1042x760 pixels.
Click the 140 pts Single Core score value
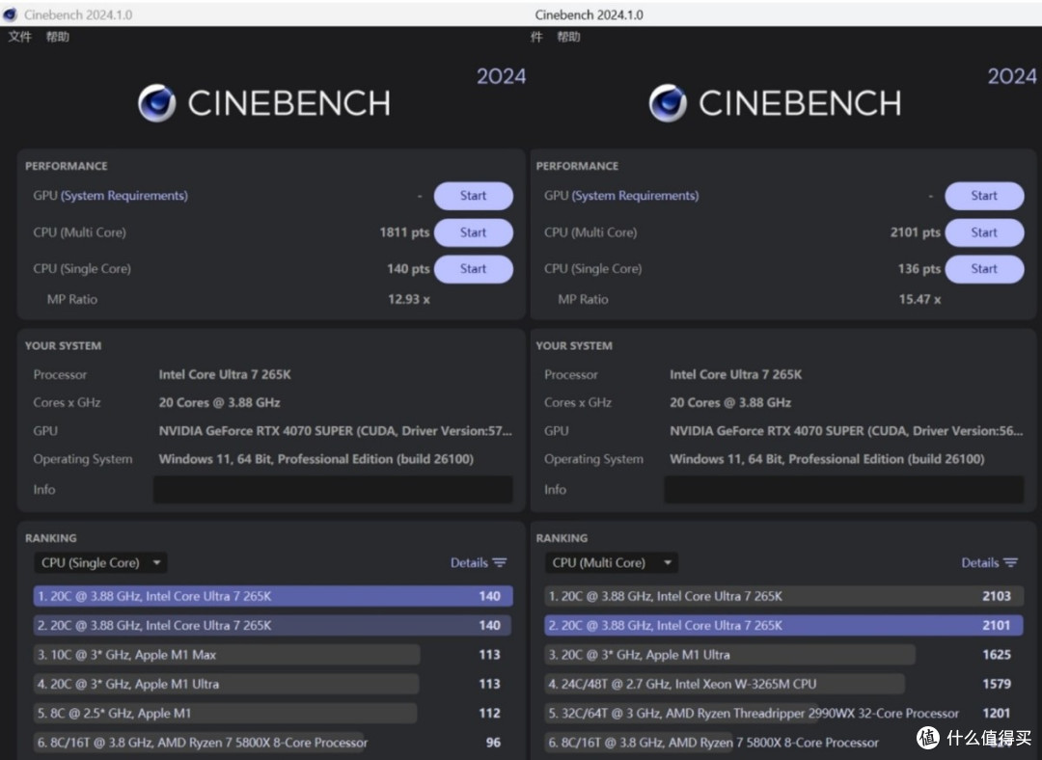[408, 269]
